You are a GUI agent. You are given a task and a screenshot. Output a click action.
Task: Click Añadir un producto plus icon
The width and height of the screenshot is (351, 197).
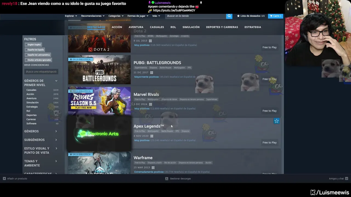pyautogui.click(x=4, y=179)
